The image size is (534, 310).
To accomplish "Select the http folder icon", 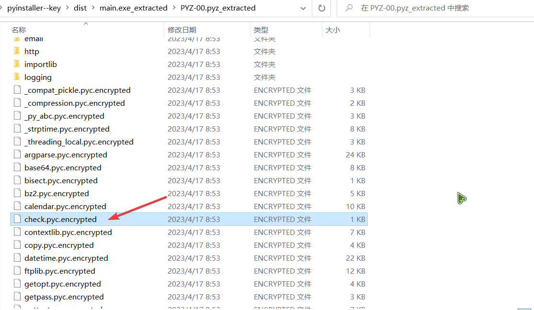I will point(17,51).
